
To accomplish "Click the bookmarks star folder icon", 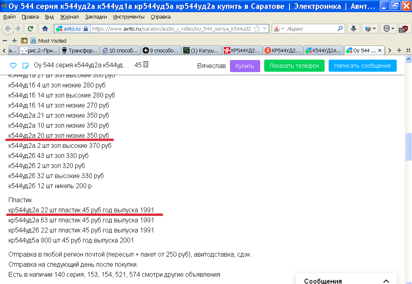I will 24,41.
